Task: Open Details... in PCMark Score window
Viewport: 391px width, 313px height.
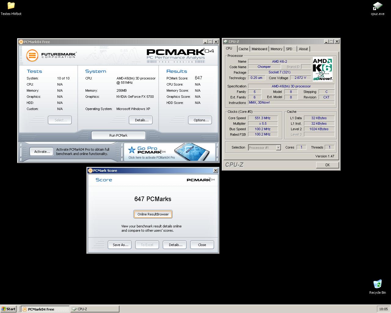Action: pos(175,245)
